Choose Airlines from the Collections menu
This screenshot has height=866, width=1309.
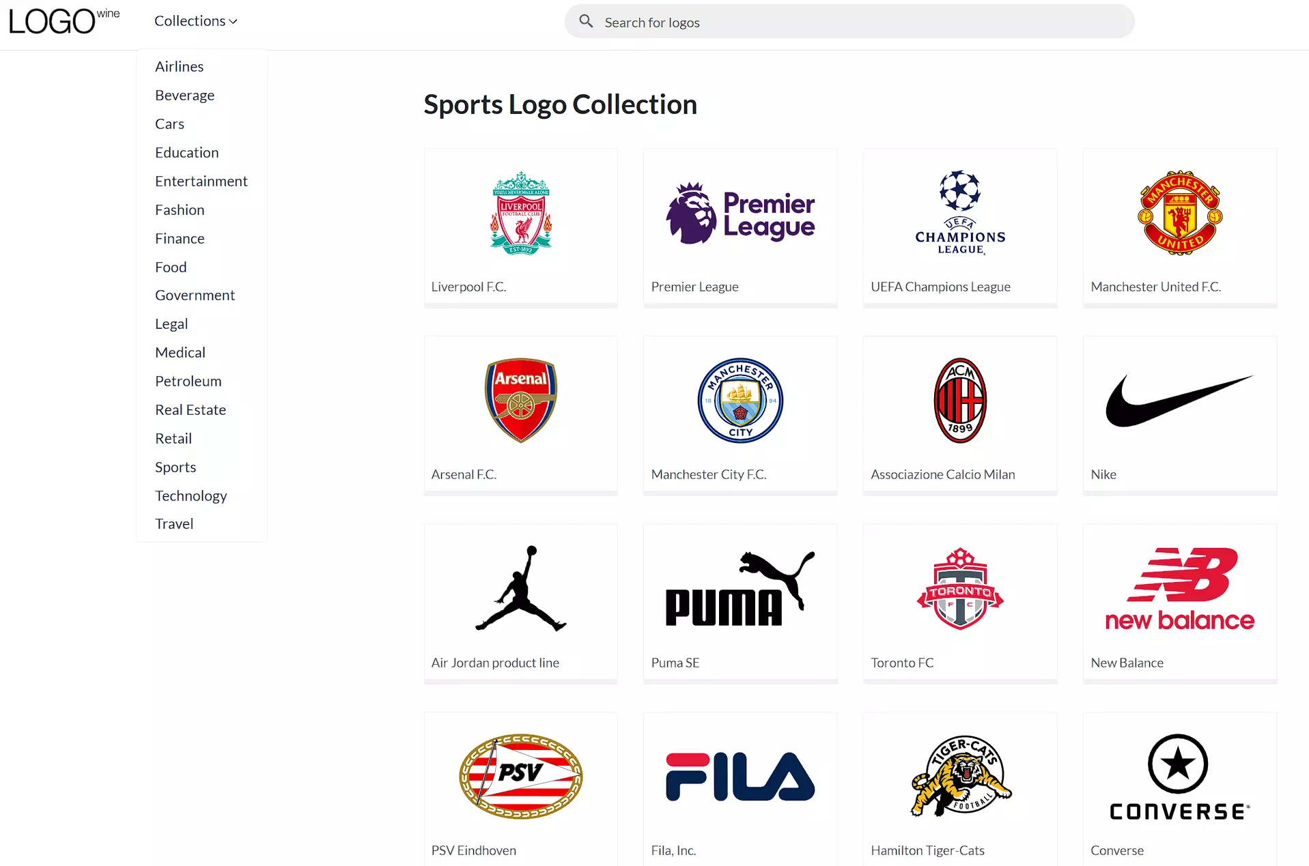pos(179,66)
